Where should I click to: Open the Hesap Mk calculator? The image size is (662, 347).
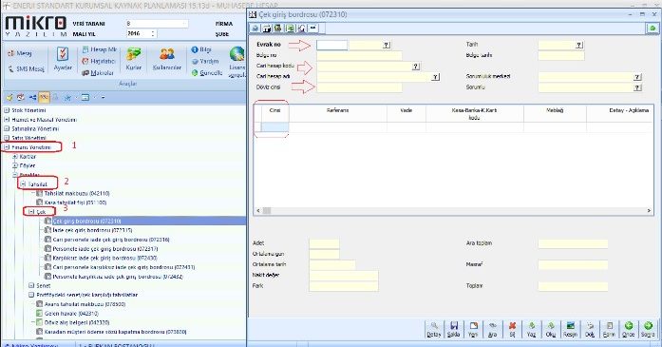(100, 49)
